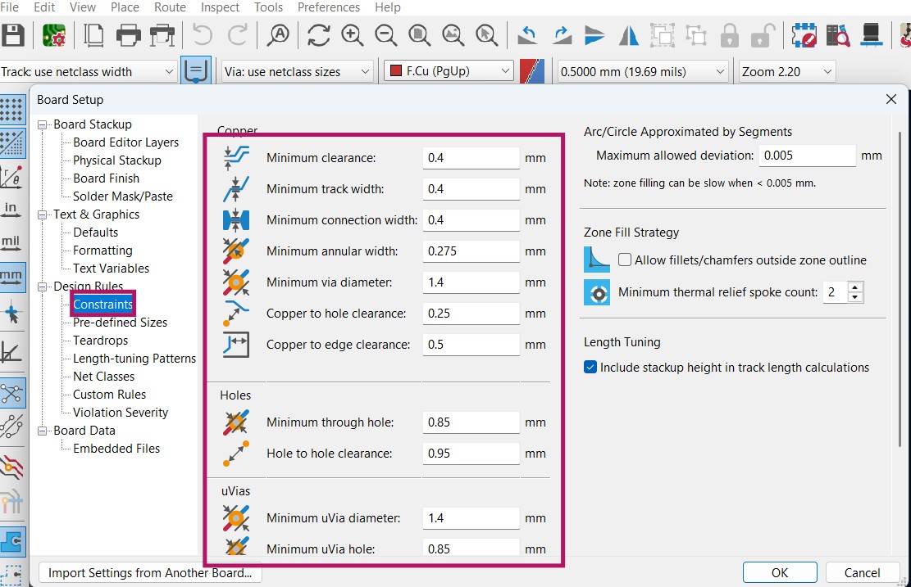Open the F.Cu layer selector dropdown
The width and height of the screenshot is (911, 587).
pyautogui.click(x=449, y=71)
